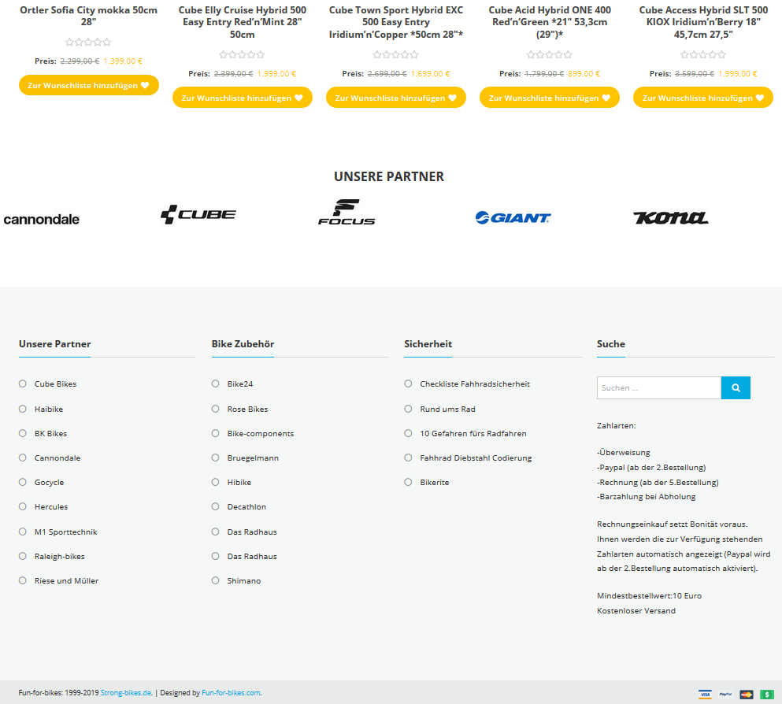This screenshot has height=704, width=782.
Task: Add Cube Town Sport Hybrid to wishlist
Action: coord(396,98)
